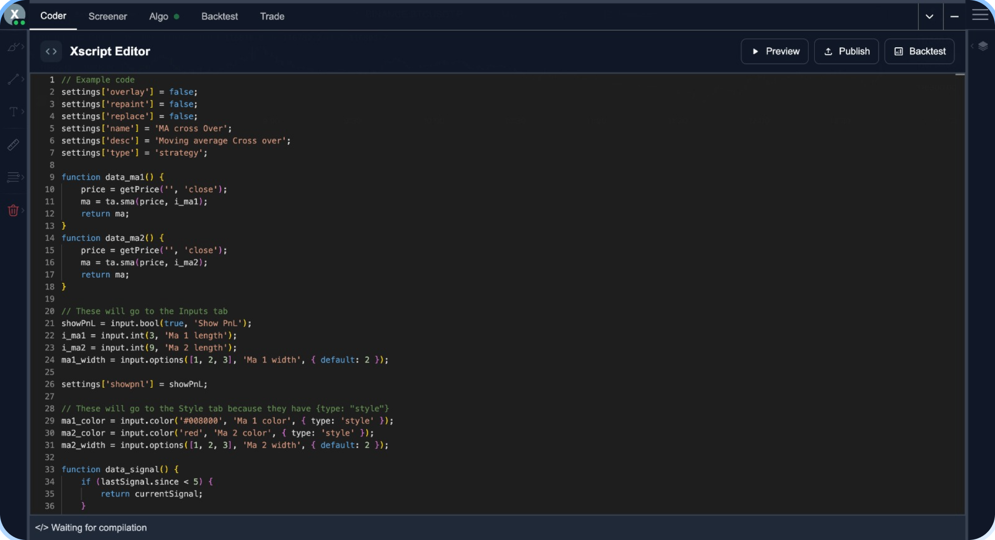
Task: Open the X logo home icon
Action: pos(15,15)
